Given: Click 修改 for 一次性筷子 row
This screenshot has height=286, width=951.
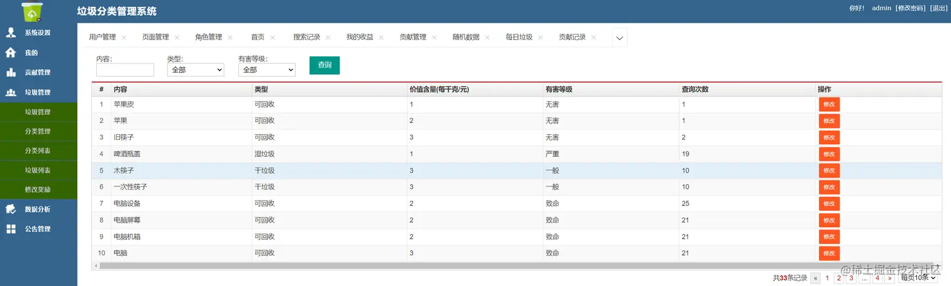Looking at the screenshot, I should [829, 187].
